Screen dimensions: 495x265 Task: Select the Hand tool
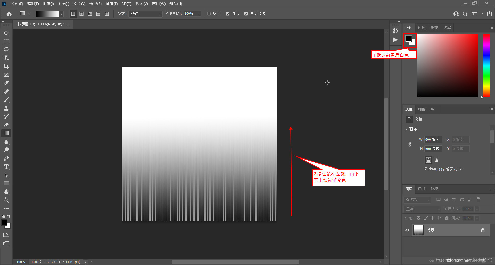[x=6, y=192]
